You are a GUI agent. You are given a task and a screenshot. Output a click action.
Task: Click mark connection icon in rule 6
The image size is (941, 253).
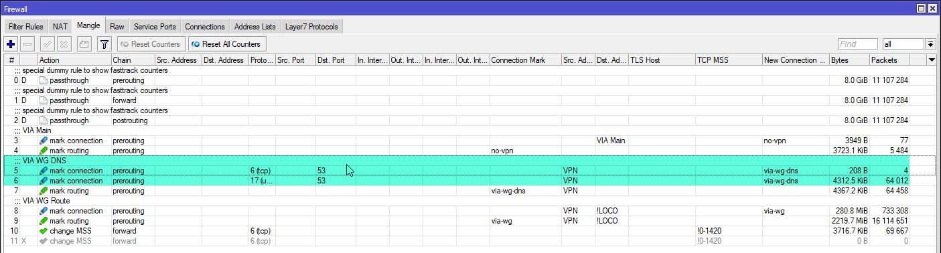(44, 181)
